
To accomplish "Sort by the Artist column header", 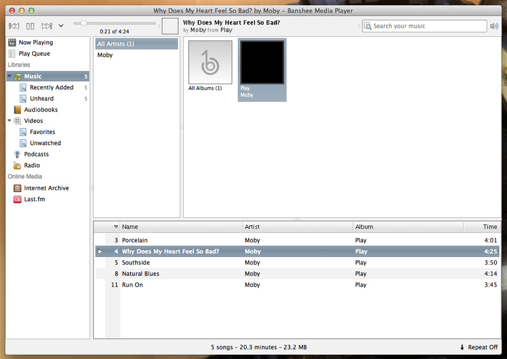I will tap(297, 227).
